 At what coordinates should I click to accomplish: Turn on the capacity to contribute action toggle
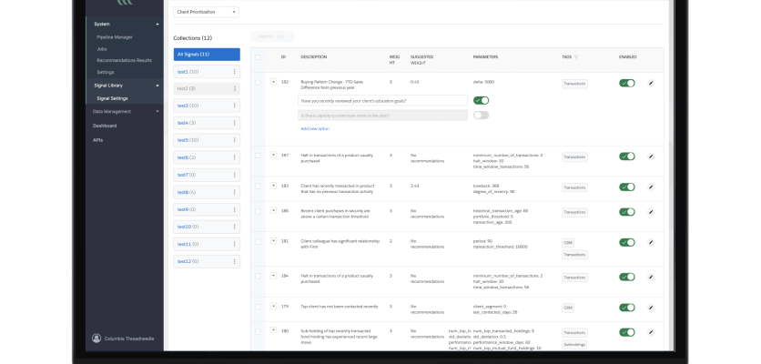[481, 115]
